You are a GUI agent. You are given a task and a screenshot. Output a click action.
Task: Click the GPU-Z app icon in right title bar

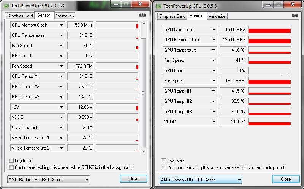pyautogui.click(x=159, y=6)
